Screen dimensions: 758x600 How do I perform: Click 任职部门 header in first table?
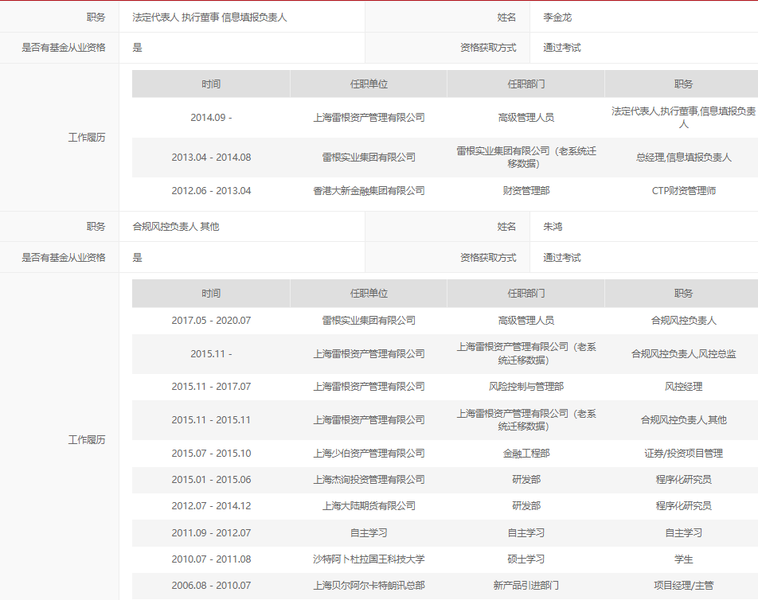pos(526,84)
